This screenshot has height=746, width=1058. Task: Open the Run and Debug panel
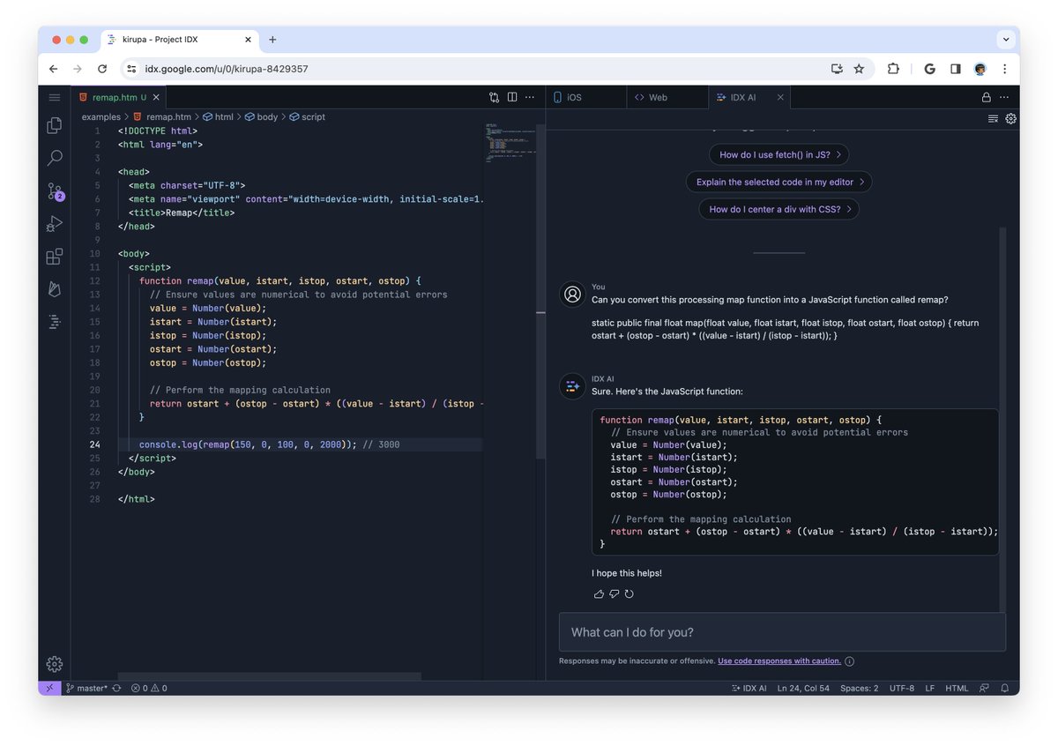tap(54, 224)
